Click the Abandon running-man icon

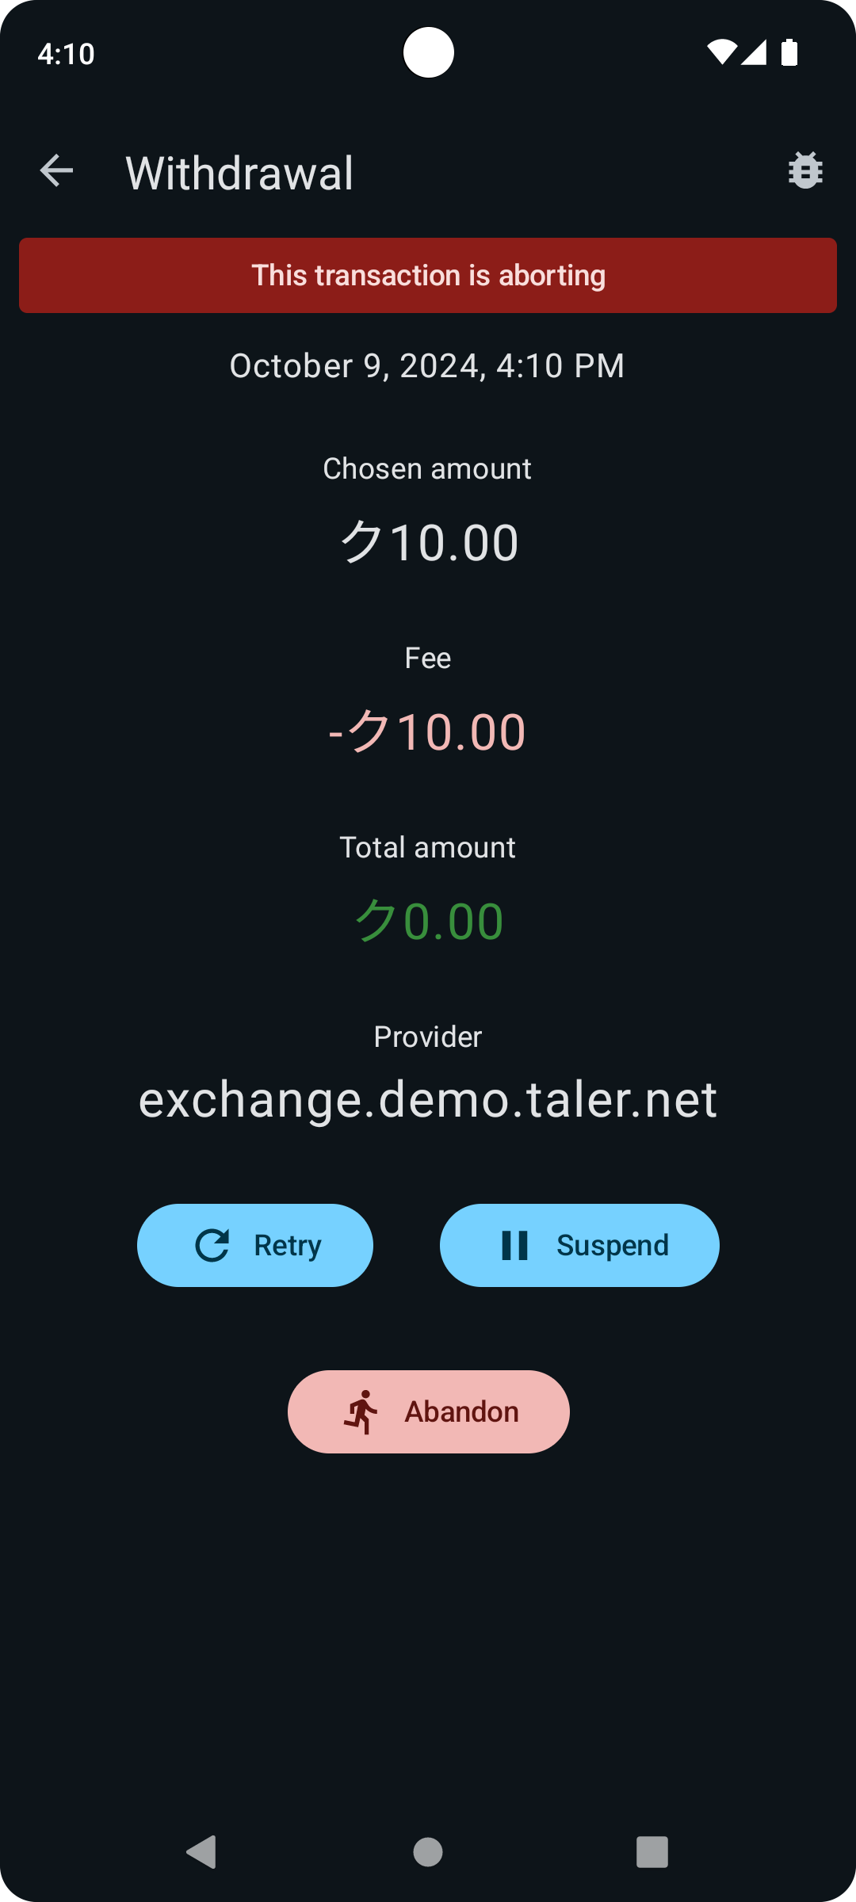[361, 1411]
